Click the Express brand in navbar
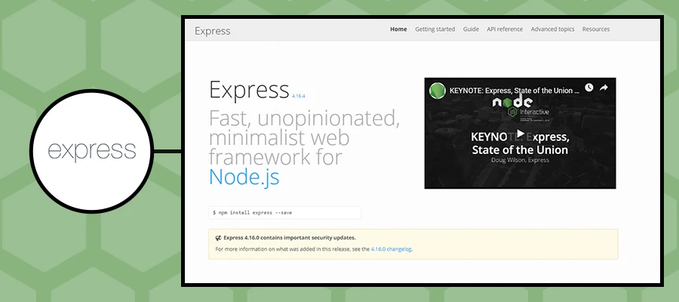The height and width of the screenshot is (302, 679). pyautogui.click(x=212, y=31)
